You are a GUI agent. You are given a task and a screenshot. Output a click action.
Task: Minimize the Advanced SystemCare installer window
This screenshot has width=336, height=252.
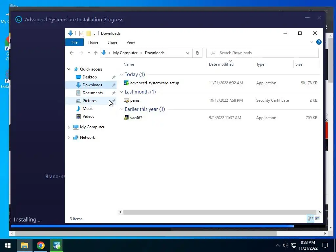pos(307,18)
